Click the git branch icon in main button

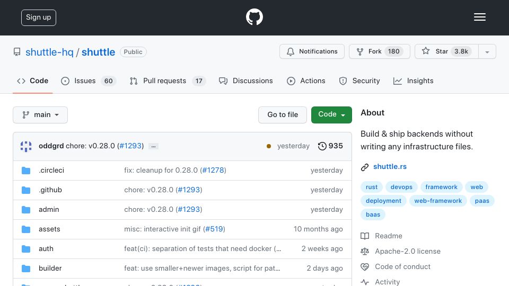[x=25, y=115]
